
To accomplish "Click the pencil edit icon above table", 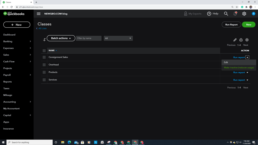I will click(x=235, y=40).
